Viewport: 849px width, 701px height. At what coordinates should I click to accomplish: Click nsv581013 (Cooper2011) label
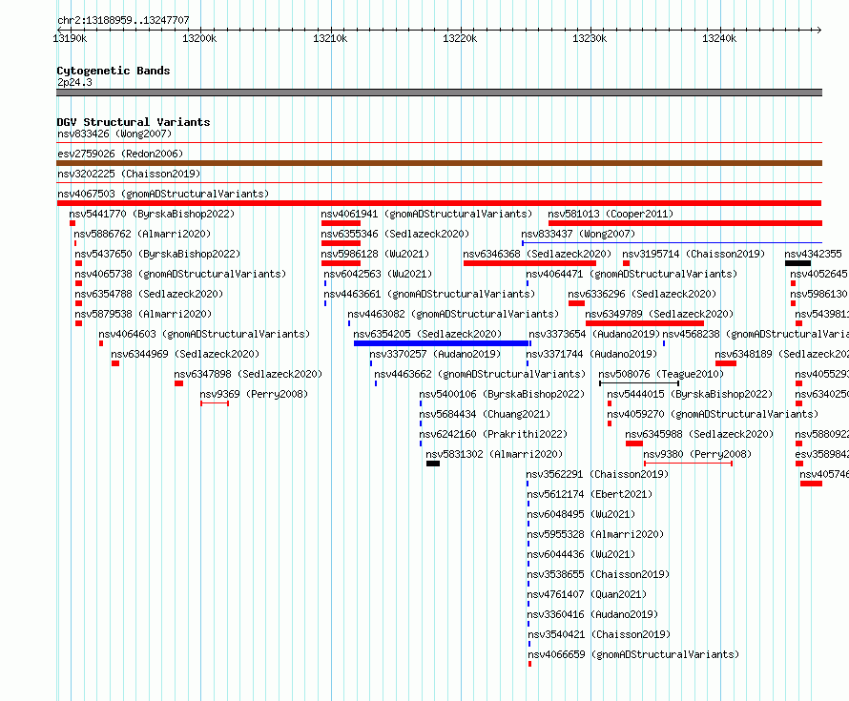[x=611, y=214]
